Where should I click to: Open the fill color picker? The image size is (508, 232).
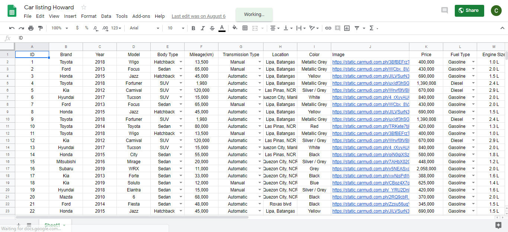[234, 28]
